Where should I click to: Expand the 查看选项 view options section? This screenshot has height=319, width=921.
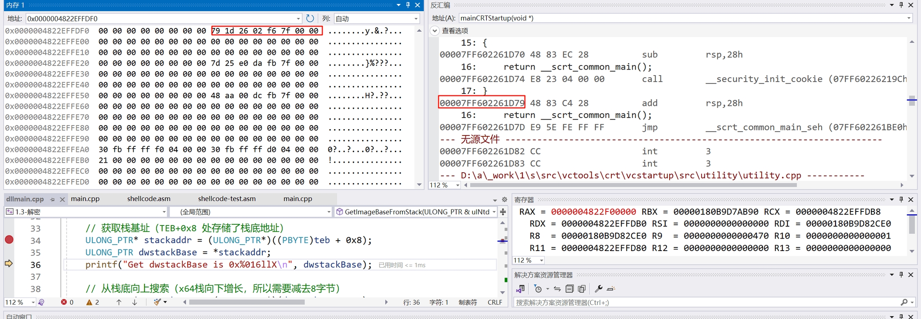pyautogui.click(x=435, y=31)
